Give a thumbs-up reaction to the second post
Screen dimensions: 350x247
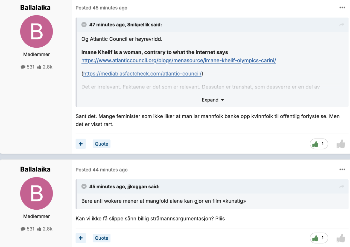click(x=341, y=238)
